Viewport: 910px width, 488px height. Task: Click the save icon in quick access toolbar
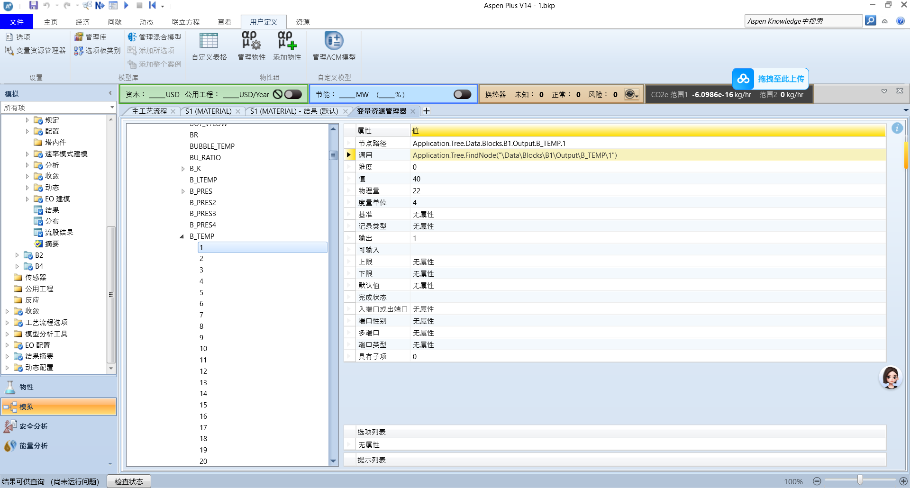click(x=33, y=5)
